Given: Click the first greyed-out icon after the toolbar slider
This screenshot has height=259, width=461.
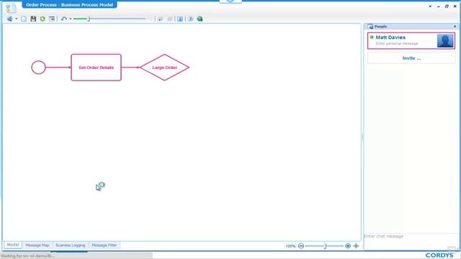Looking at the screenshot, I should point(160,19).
